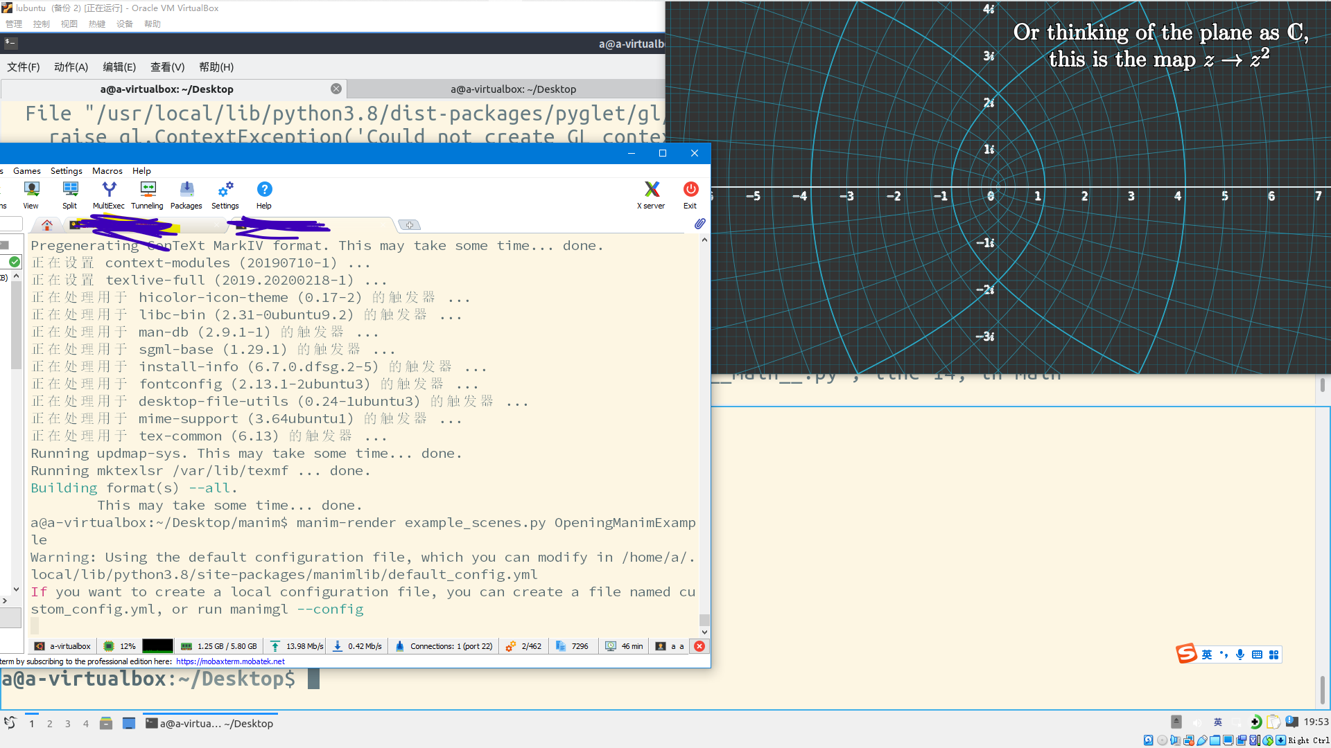Toggle voice input on Sogou toolbar

[1240, 655]
